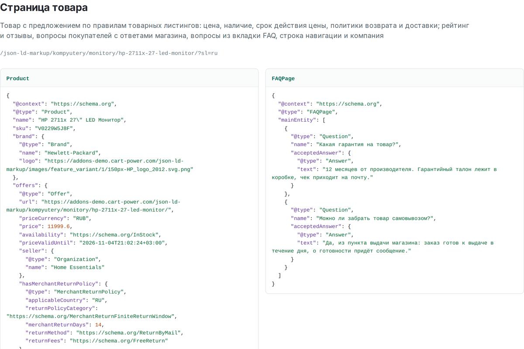Click the "https://schema.org/MerchantReturnFiniteReturnWindow" value
This screenshot has height=349, width=524.
coord(90,316)
